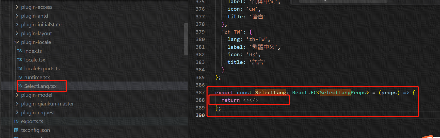Image resolution: width=440 pixels, height=138 pixels.
Task: Click the tsconfig.json file icon
Action: [x=16, y=130]
